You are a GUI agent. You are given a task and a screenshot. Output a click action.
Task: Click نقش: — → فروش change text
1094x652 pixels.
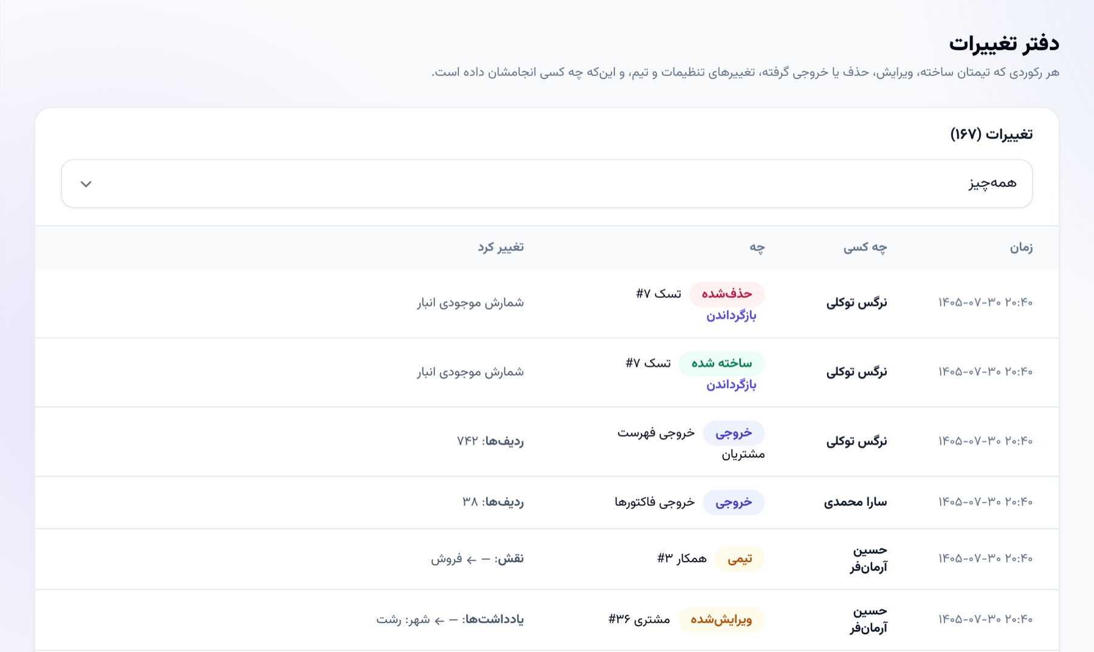477,559
